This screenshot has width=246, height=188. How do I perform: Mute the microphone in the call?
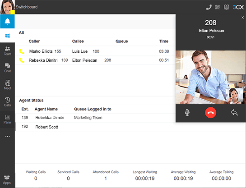[187, 113]
